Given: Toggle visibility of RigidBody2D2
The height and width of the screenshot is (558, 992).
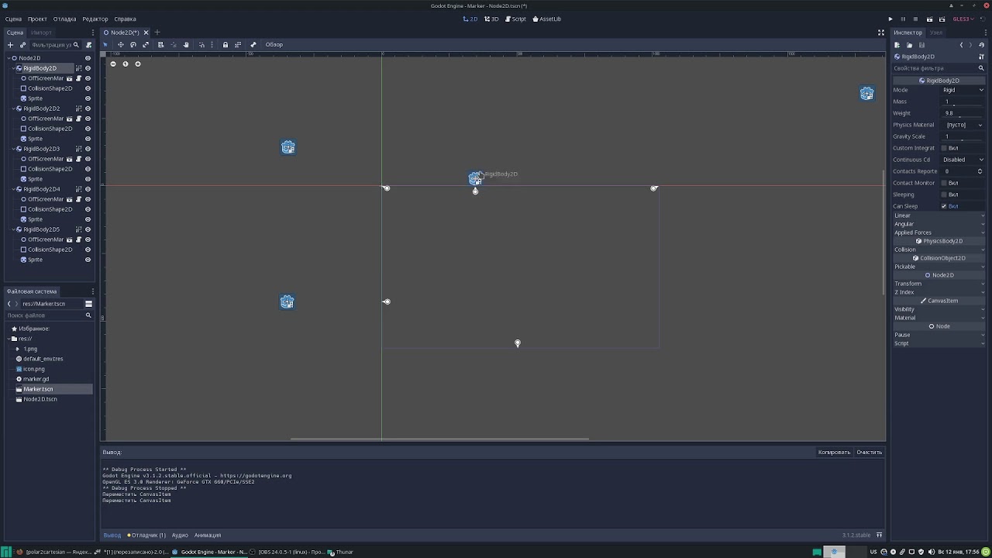Looking at the screenshot, I should 88,108.
